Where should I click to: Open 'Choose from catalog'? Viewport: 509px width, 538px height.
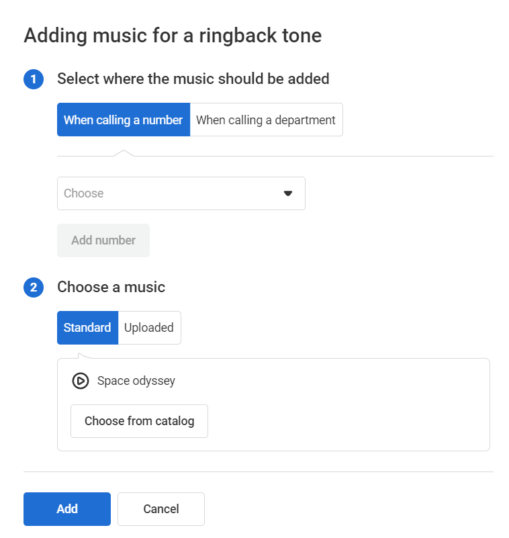click(x=139, y=421)
